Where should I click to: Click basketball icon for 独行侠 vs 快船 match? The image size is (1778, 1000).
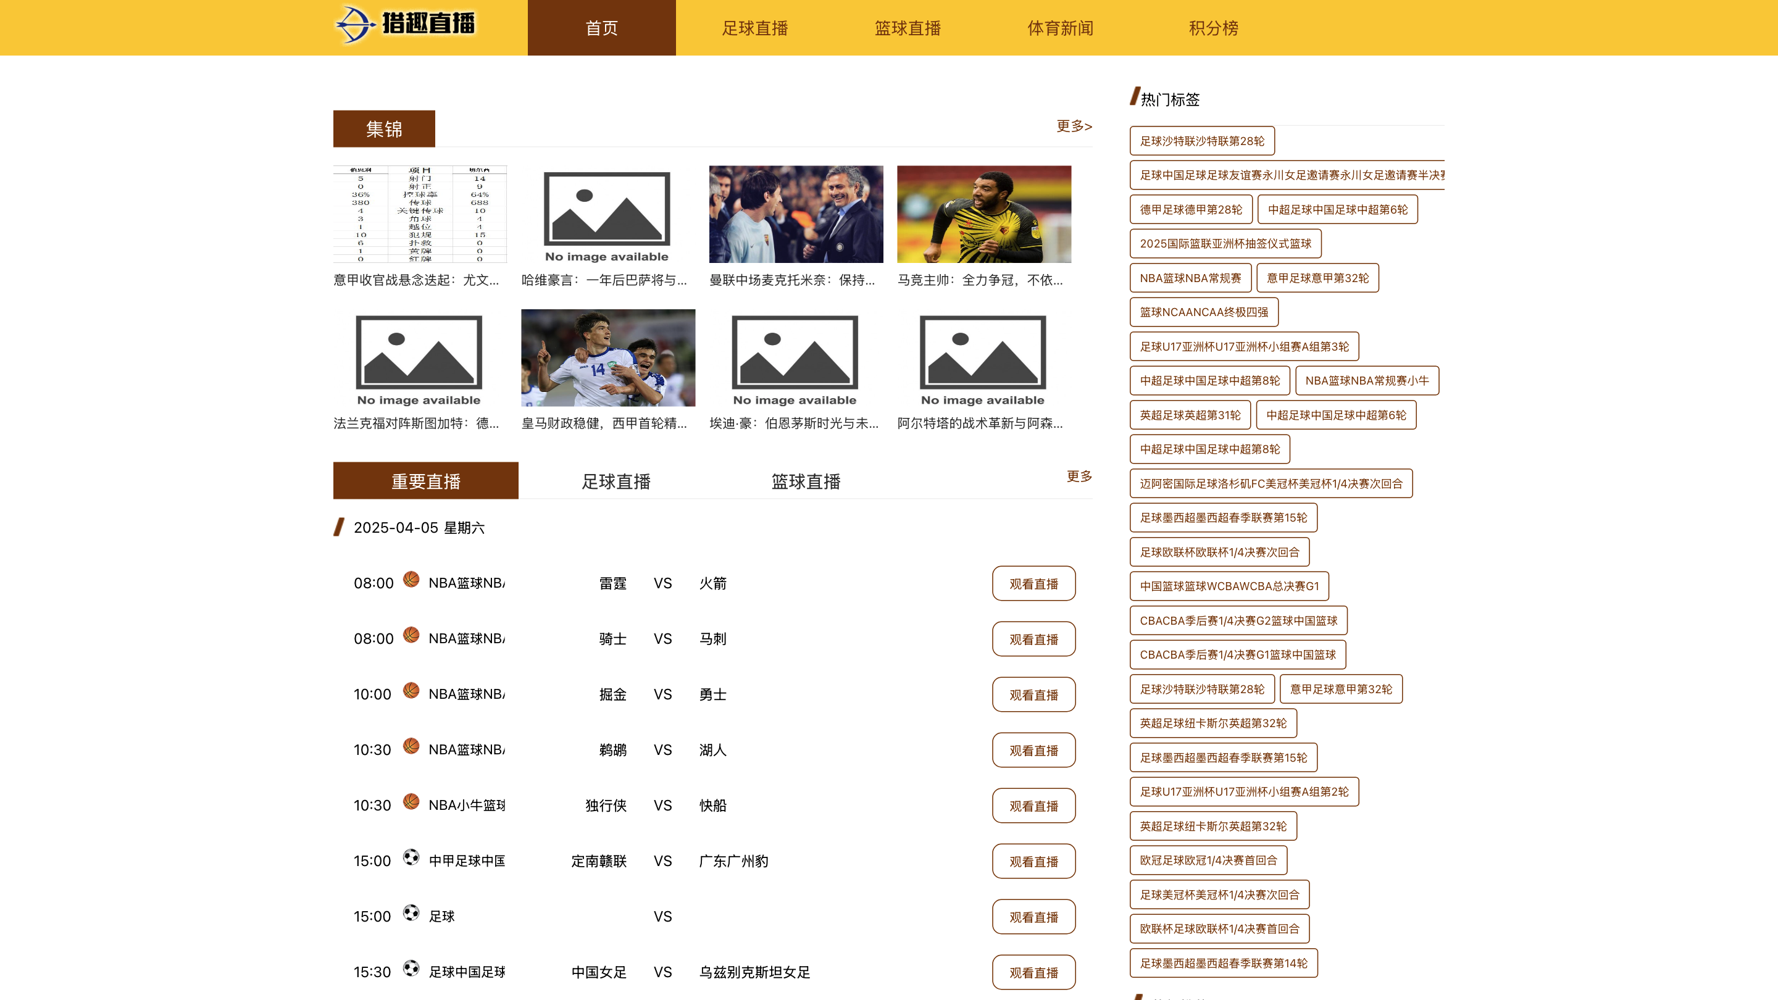click(x=411, y=802)
